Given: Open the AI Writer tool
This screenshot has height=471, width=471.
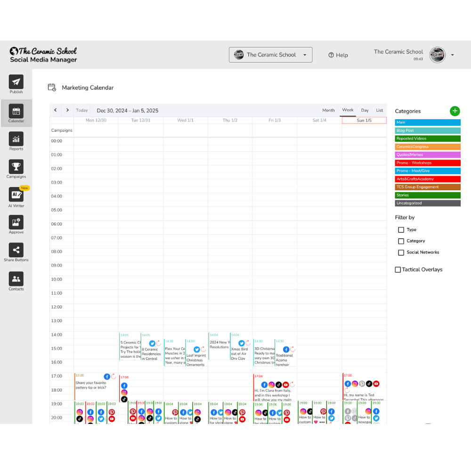Looking at the screenshot, I should click(16, 195).
